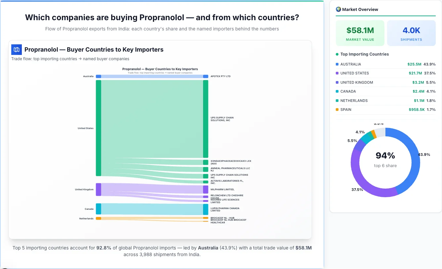
Task: Click Canada's cyan legend marker
Action: coord(337,91)
